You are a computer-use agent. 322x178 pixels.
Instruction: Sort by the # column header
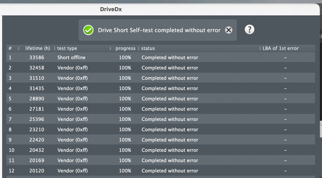10,48
